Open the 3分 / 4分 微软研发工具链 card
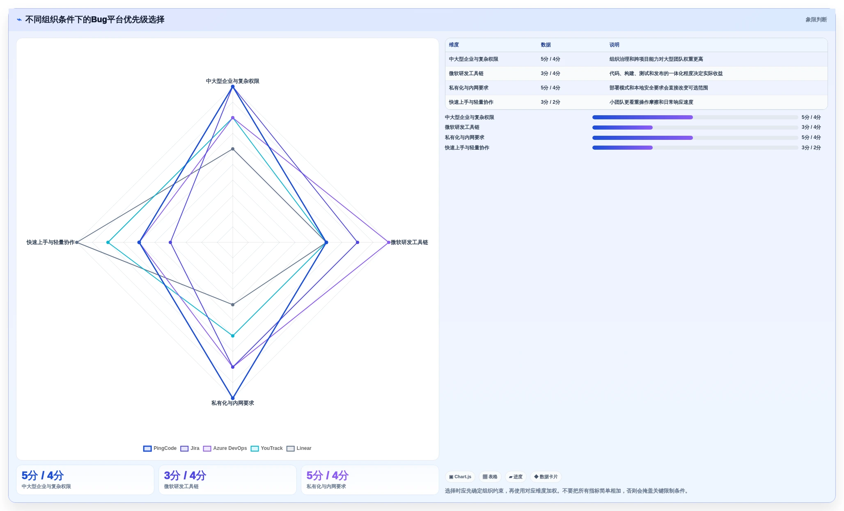Image resolution: width=844 pixels, height=511 pixels. [227, 480]
